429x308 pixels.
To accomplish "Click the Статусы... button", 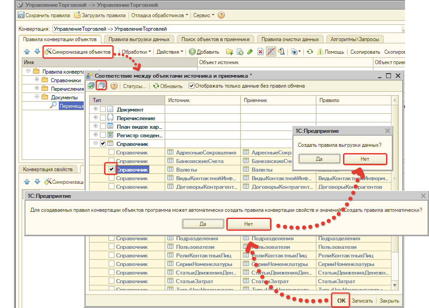I will 135,86.
